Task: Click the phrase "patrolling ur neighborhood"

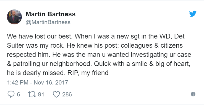Action: [52, 64]
